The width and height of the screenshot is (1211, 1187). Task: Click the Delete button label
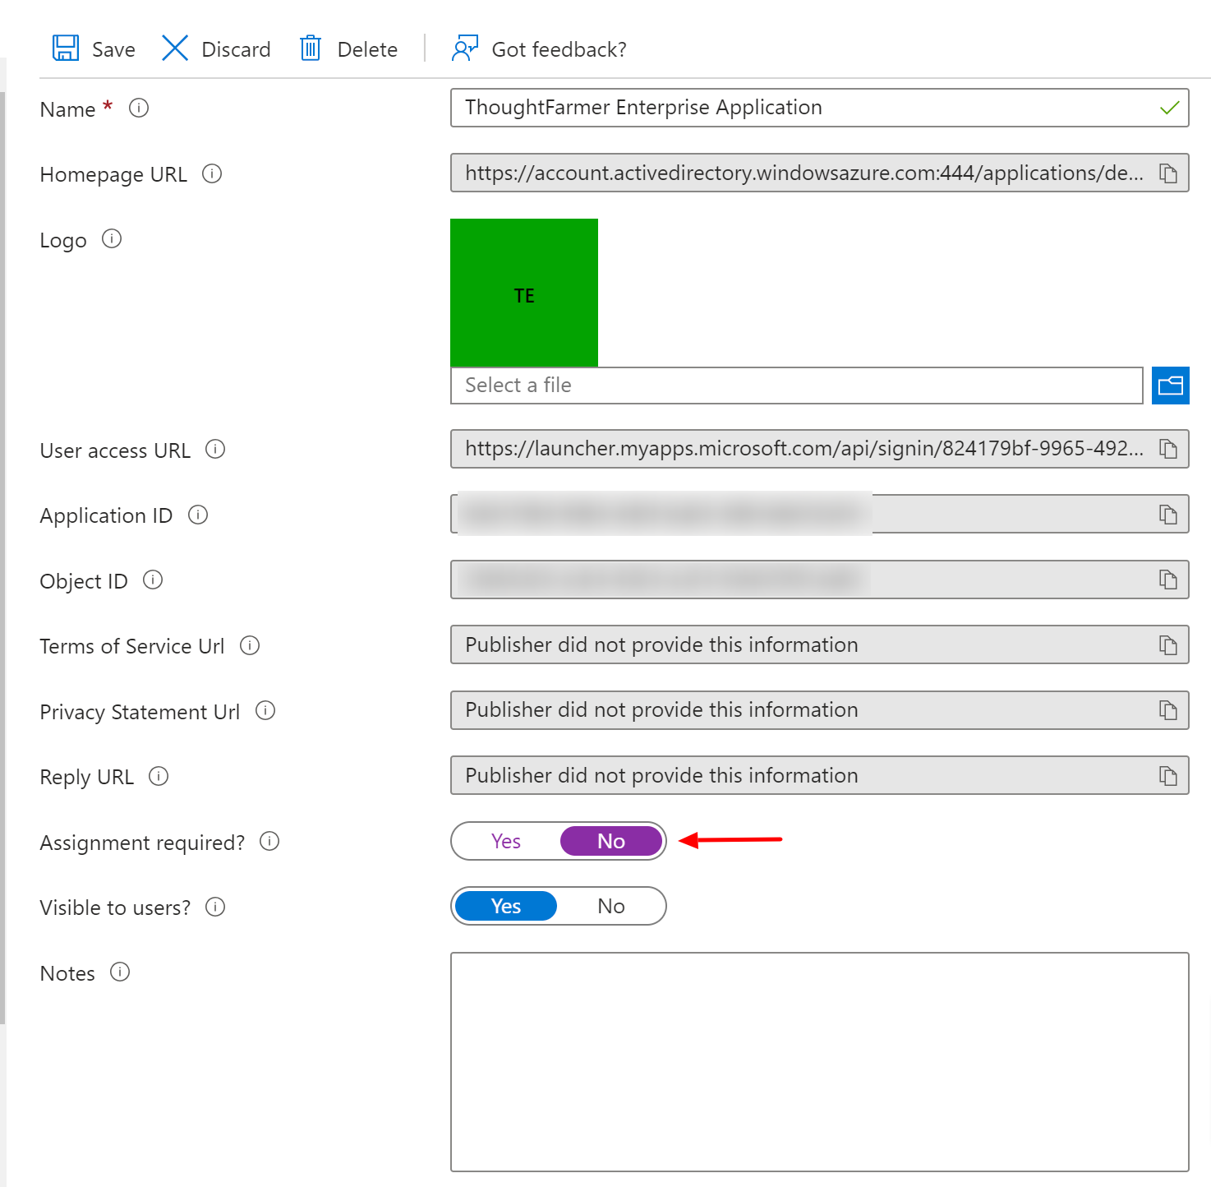367,49
